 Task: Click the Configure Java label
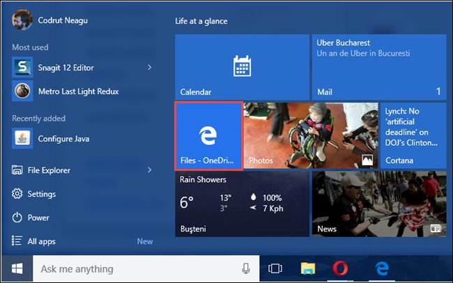click(63, 139)
